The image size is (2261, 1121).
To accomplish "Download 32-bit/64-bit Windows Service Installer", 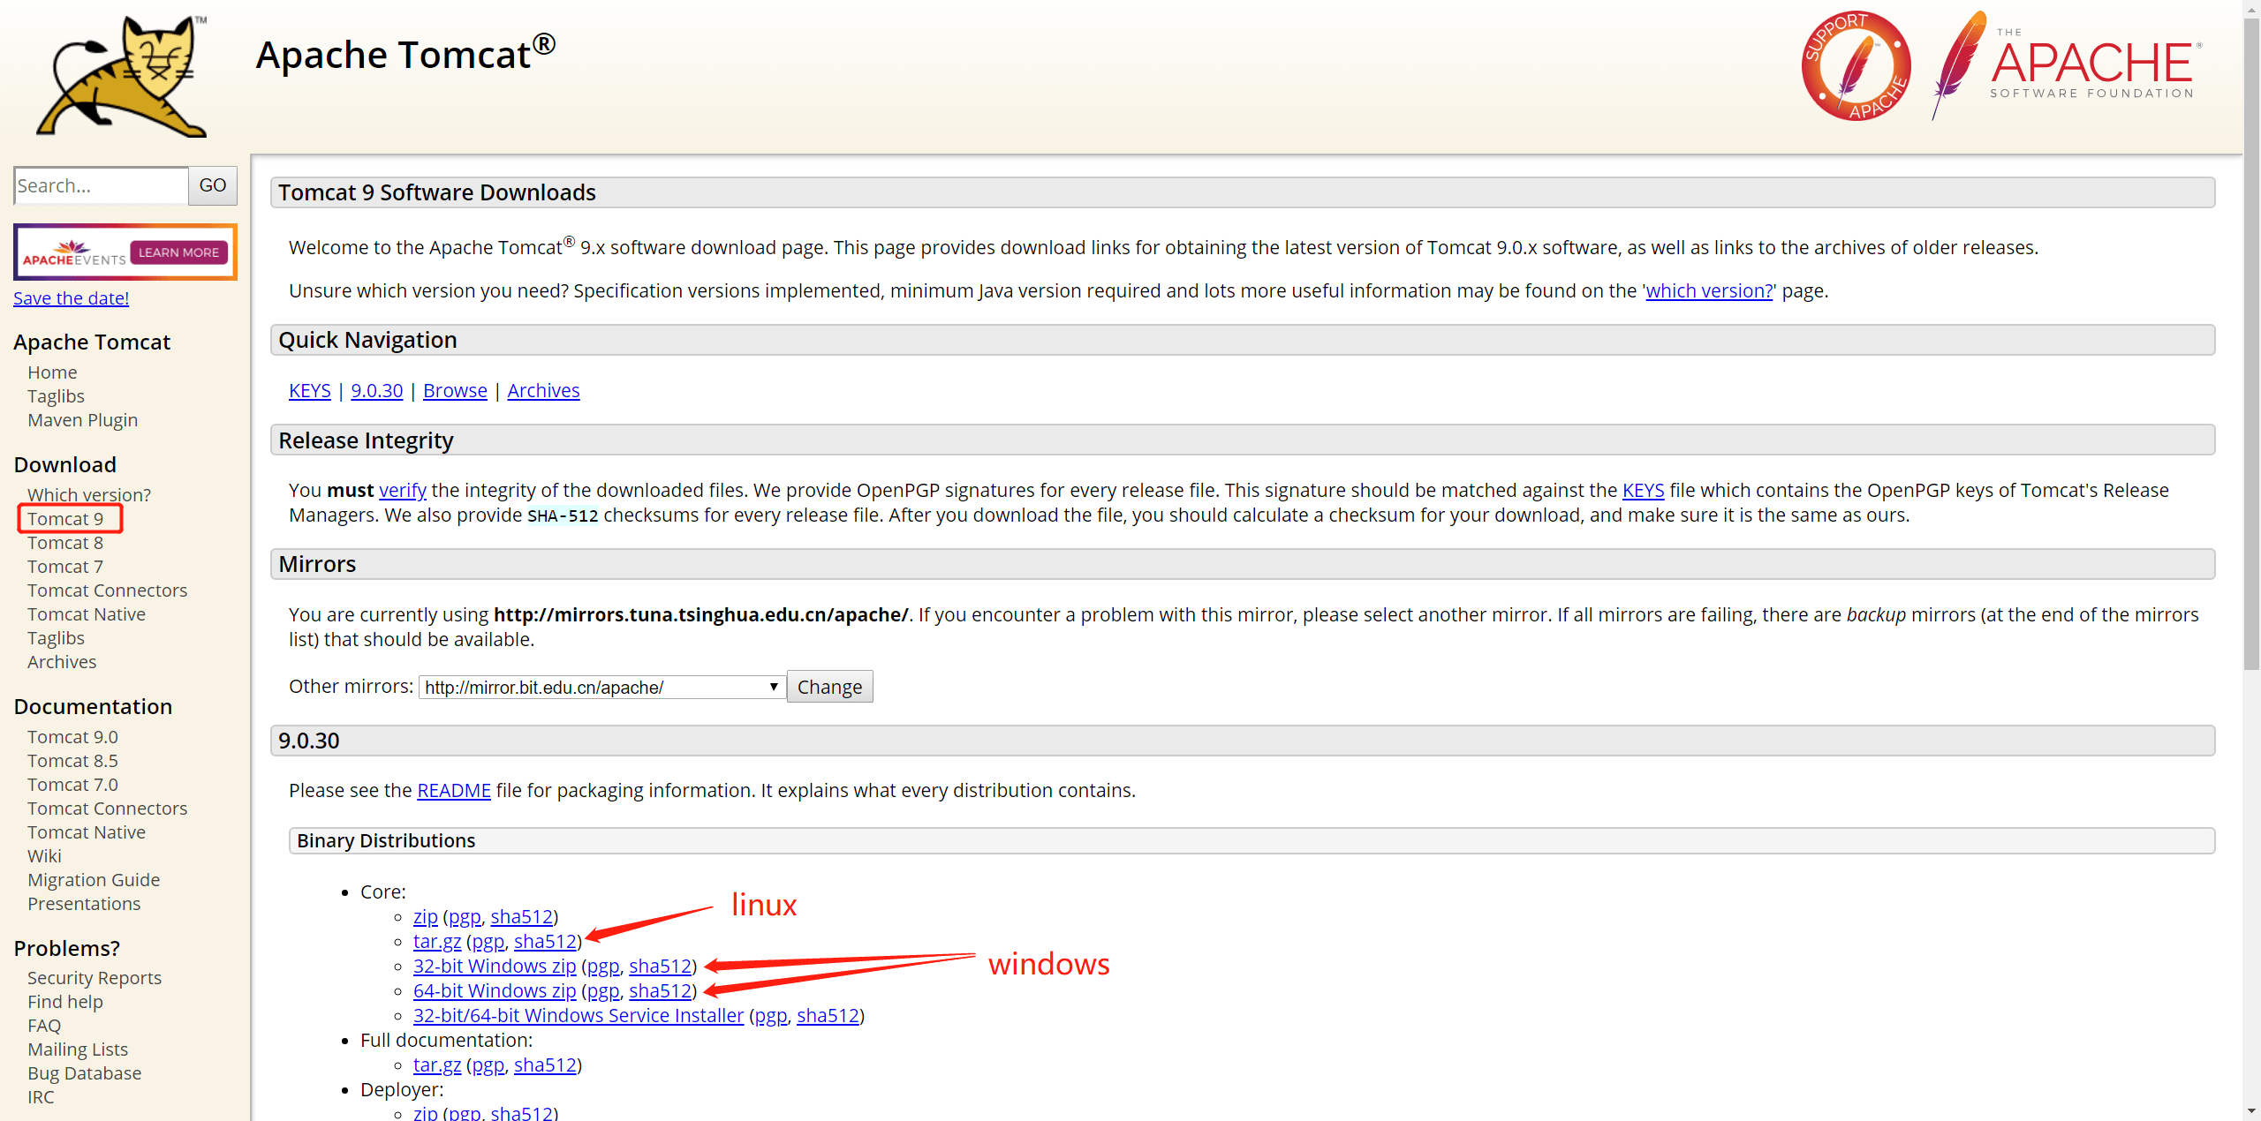I will [578, 1016].
